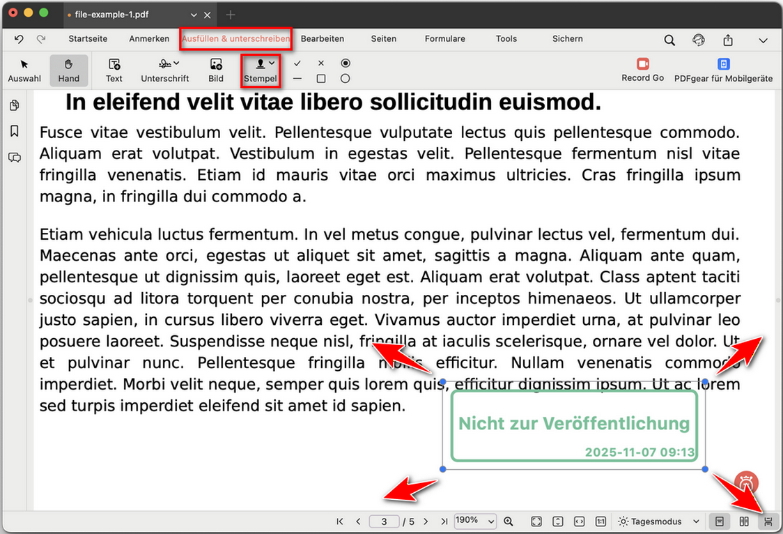783x534 pixels.
Task: Open the Text tool
Action: [114, 70]
